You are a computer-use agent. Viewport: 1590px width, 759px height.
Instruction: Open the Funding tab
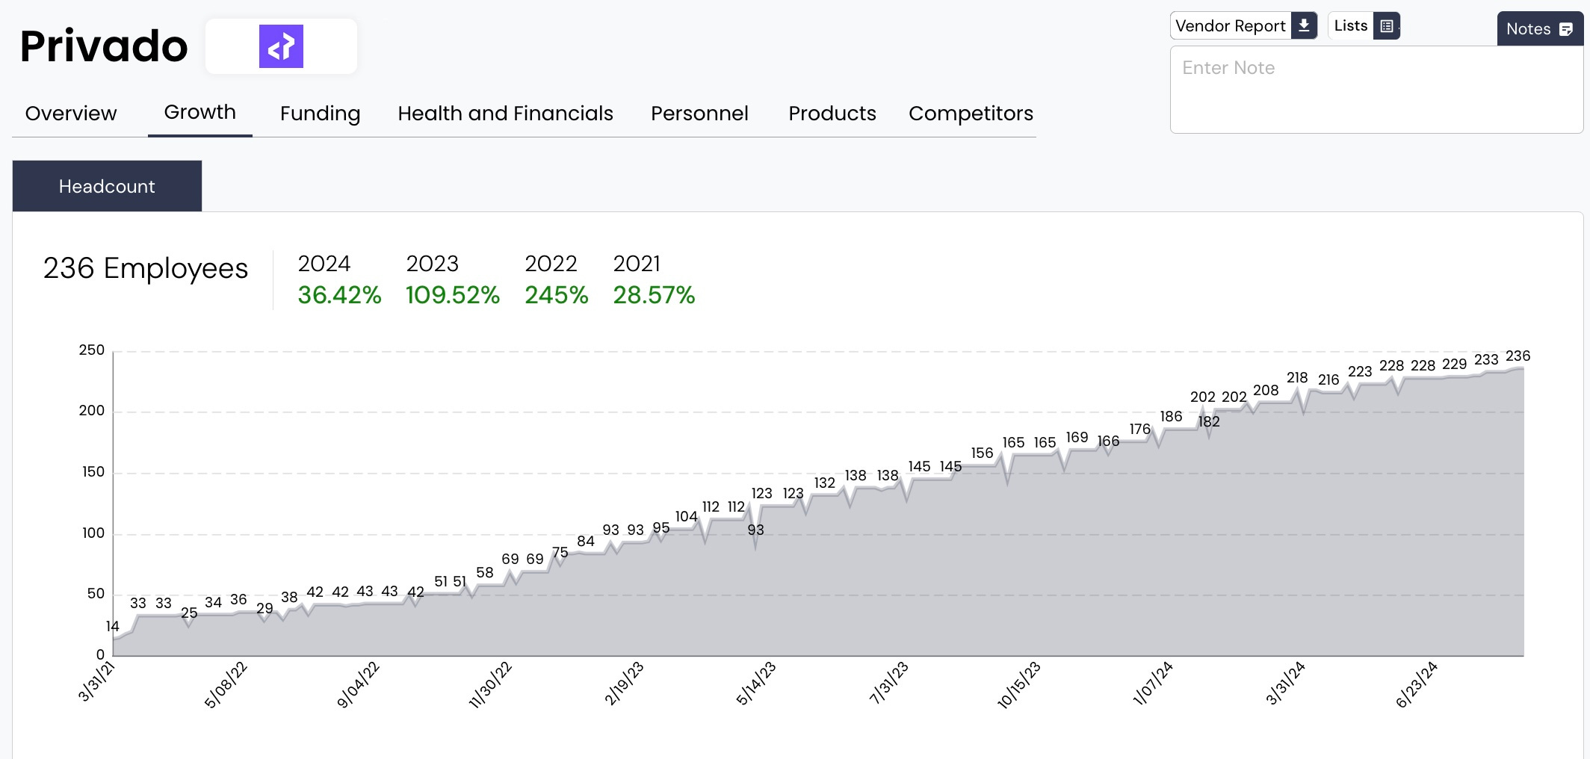coord(320,114)
